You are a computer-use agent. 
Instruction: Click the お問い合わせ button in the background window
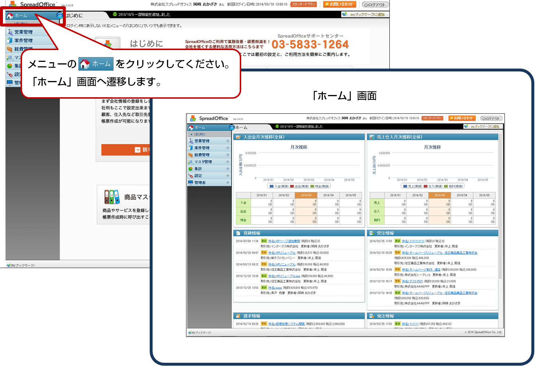340,4
